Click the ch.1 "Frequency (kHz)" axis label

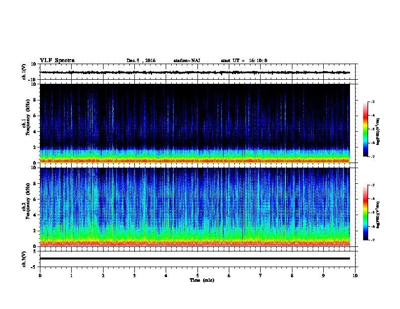[x=28, y=117]
